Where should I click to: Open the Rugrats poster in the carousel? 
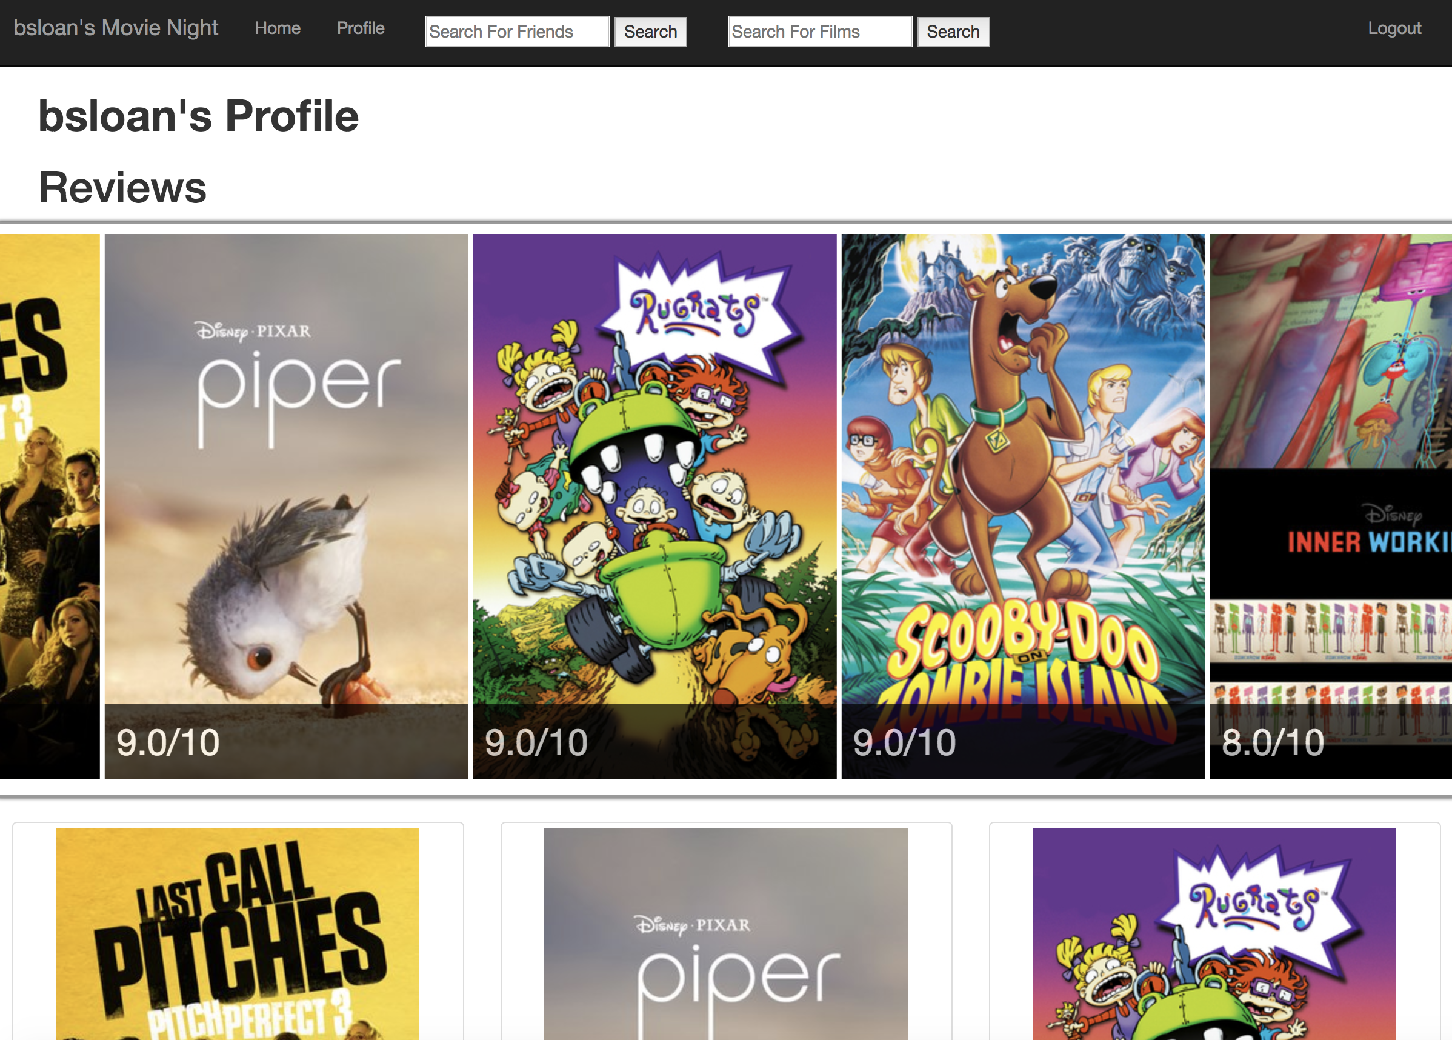click(x=655, y=506)
